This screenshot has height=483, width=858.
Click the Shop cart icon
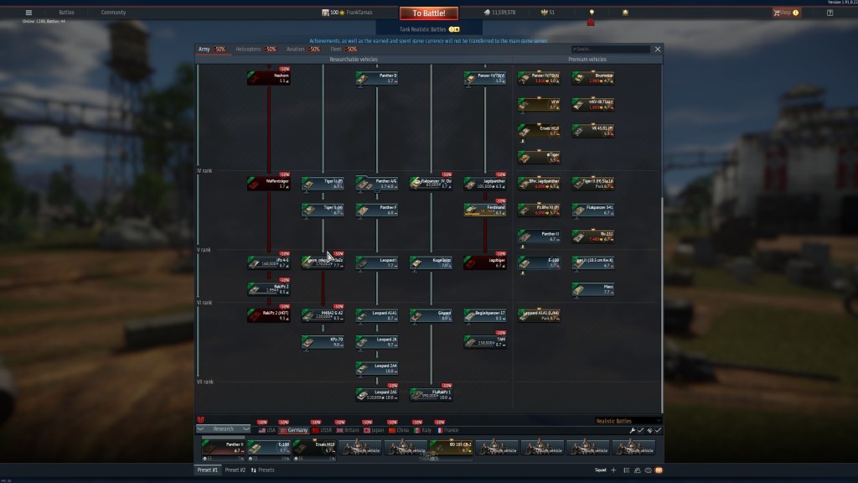click(x=775, y=13)
